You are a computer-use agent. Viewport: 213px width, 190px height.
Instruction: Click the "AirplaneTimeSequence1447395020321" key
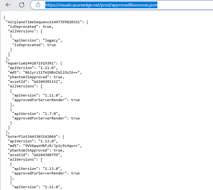pyautogui.click(x=44, y=22)
